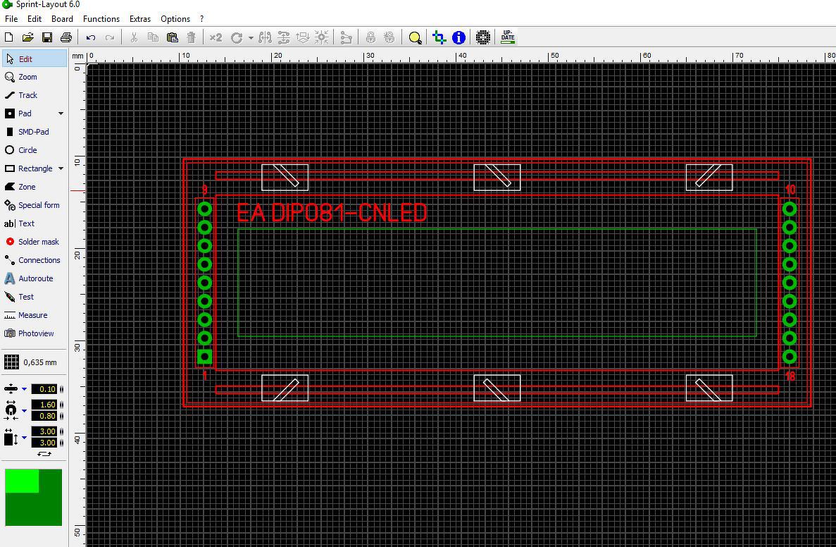
Task: Mirror selection horizontally icon
Action: 265,37
